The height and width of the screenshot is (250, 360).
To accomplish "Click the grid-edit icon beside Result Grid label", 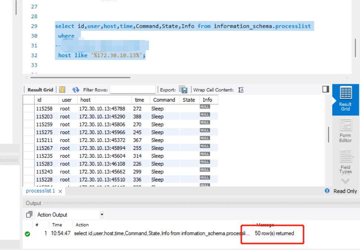I will (62, 89).
